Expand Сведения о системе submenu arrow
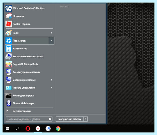Screen dimensions: 157x135 (x=52, y=80)
